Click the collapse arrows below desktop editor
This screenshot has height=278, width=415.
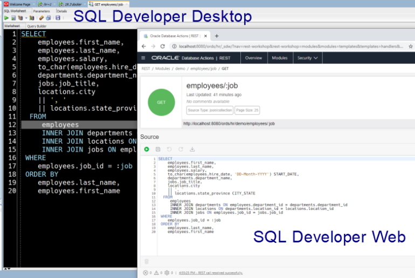7,269
